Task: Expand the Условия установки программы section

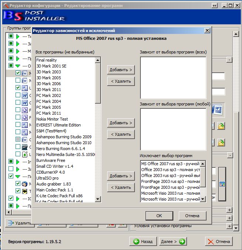Action: 229,225
